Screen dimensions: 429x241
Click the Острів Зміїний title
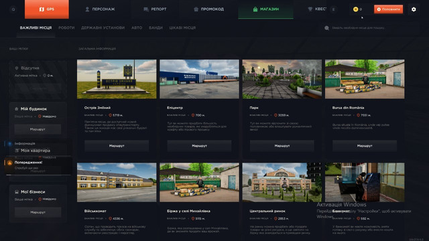[x=97, y=108]
